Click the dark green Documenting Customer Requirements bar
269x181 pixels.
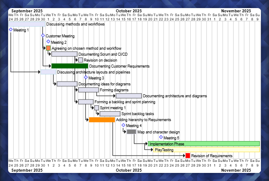click(x=70, y=66)
